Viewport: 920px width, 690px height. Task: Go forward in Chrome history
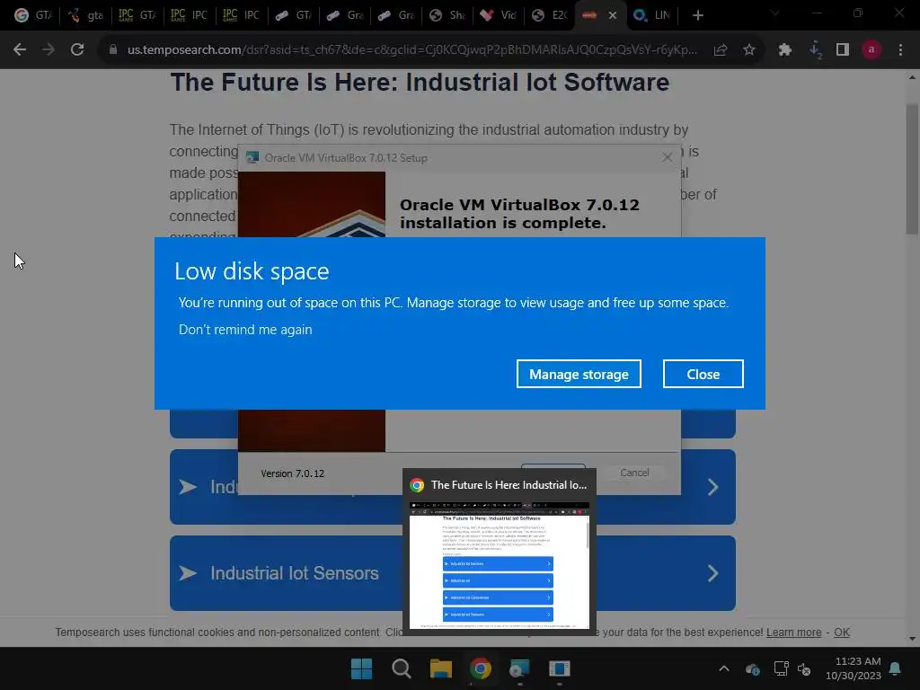pyautogui.click(x=49, y=50)
